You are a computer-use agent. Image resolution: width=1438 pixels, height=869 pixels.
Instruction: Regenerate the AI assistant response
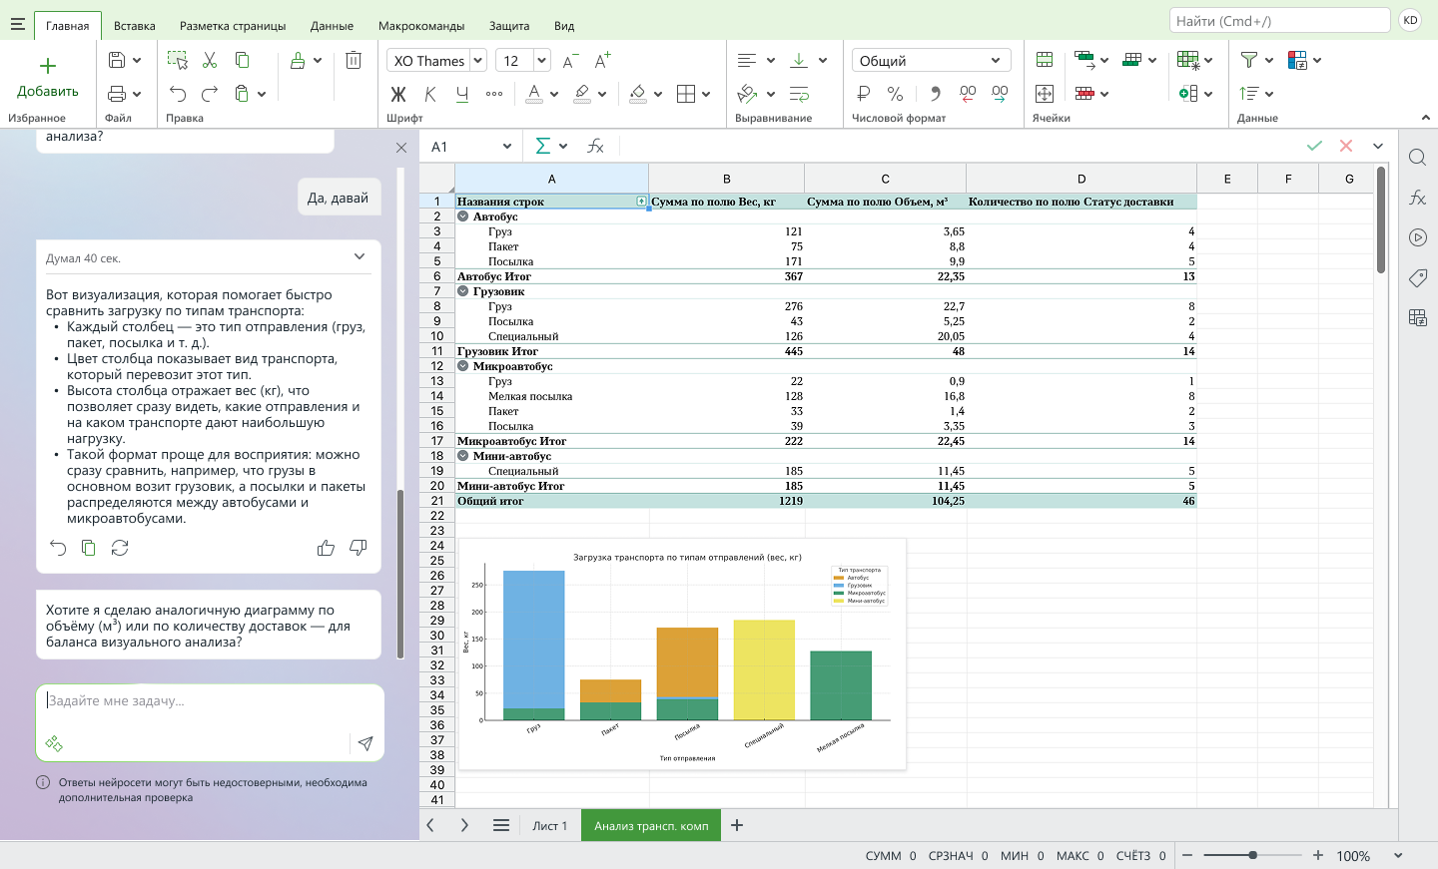tap(120, 548)
